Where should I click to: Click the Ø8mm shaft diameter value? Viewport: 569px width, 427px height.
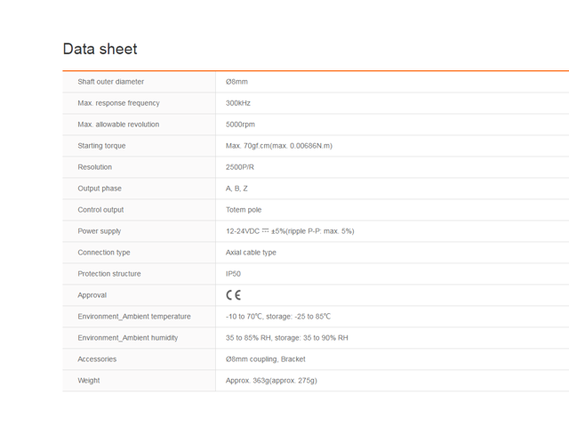[x=236, y=82]
